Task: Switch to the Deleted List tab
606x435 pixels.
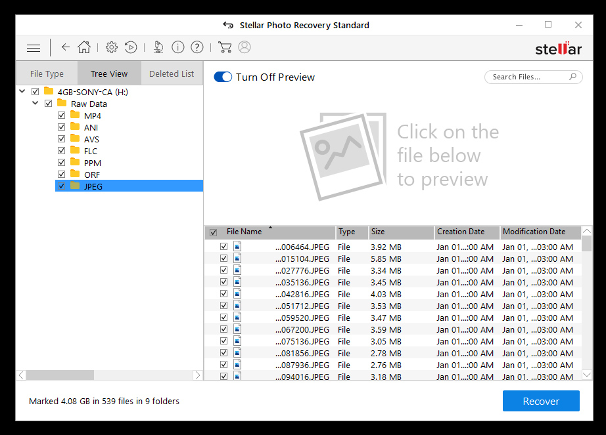Action: coord(172,74)
